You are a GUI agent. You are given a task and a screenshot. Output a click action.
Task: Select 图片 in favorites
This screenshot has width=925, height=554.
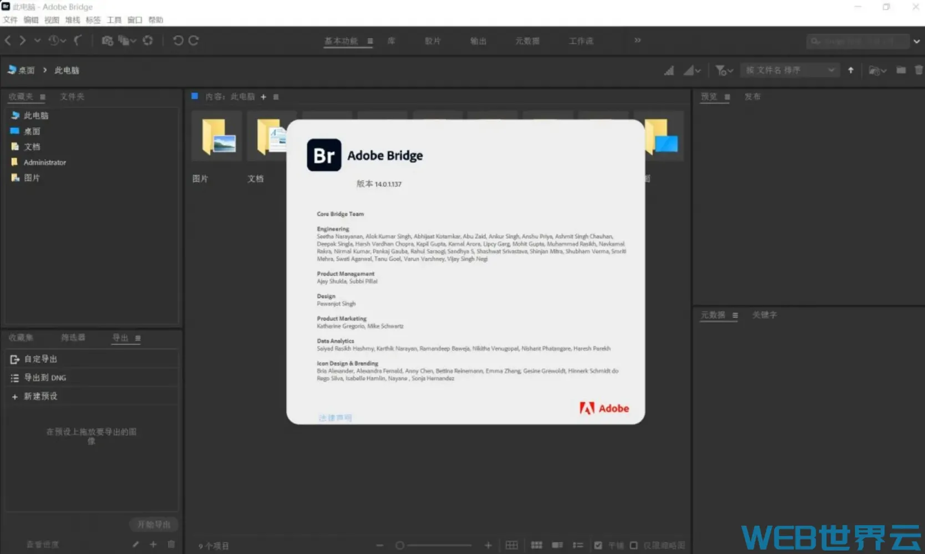(32, 178)
